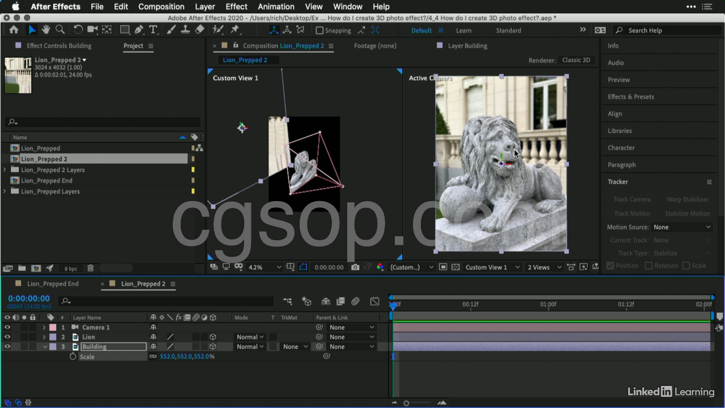This screenshot has height=408, width=725.
Task: Open the Animation menu
Action: [x=276, y=7]
